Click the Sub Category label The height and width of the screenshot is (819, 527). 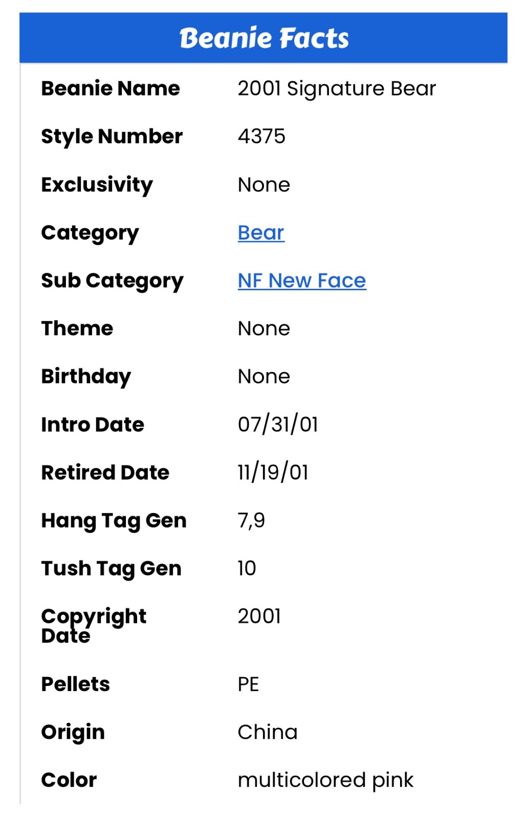pyautogui.click(x=112, y=281)
